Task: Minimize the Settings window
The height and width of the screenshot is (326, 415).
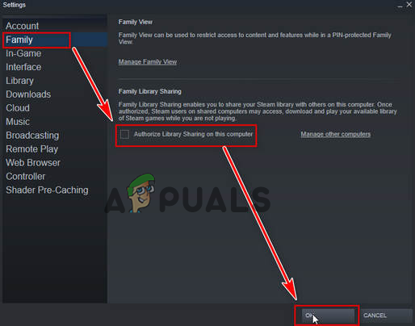Action: 400,5
